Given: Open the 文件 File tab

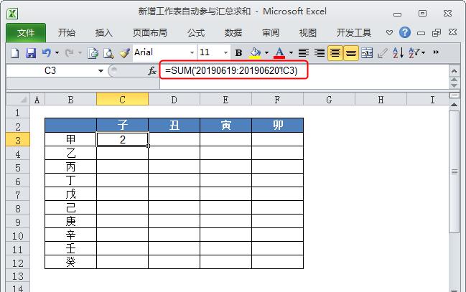Looking at the screenshot, I should (x=26, y=32).
